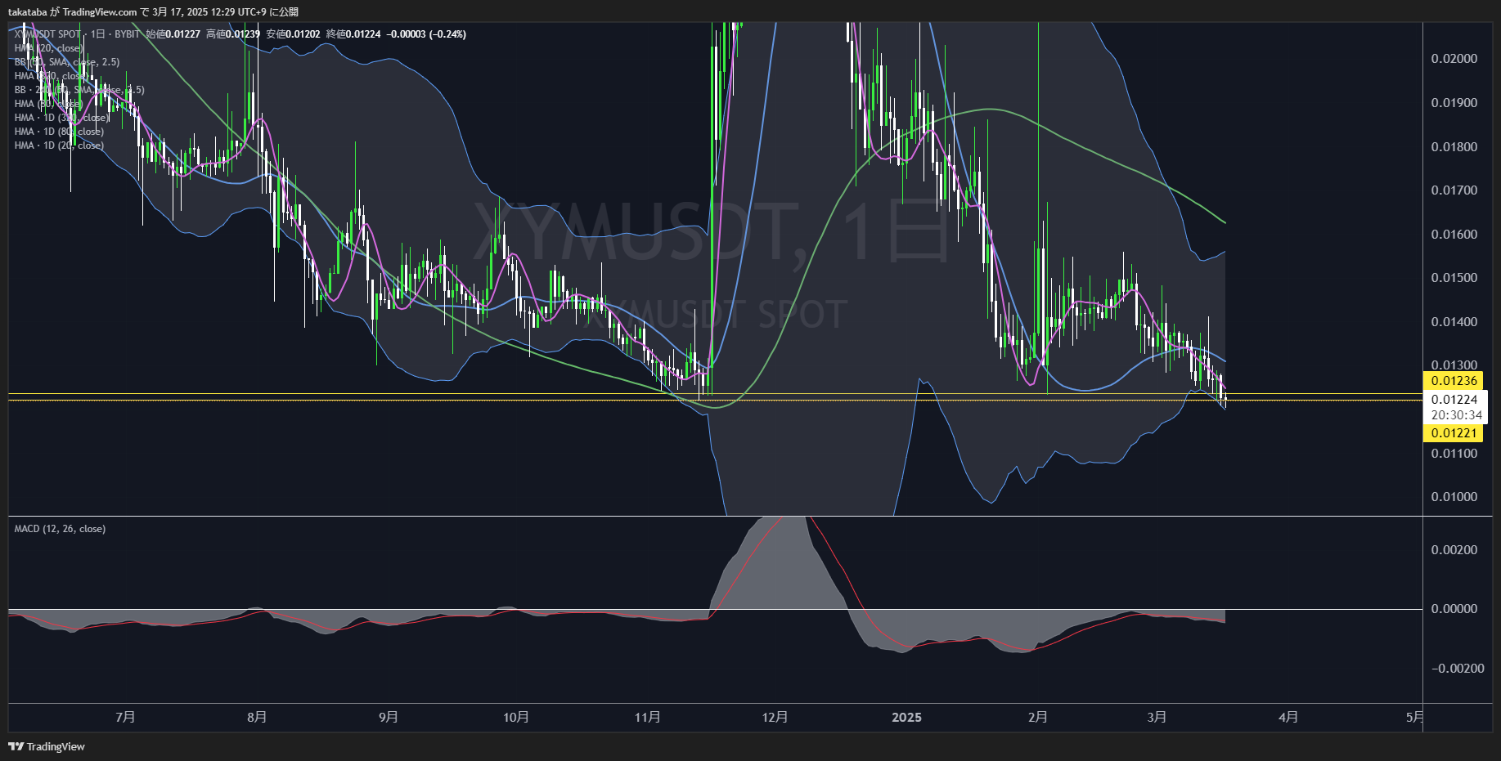Viewport: 1501px width, 761px height.
Task: Click the 0.01100 price axis label
Action: point(1454,454)
